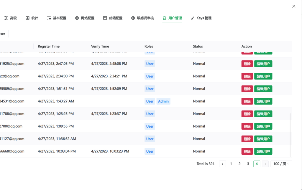Viewport: 302px width, 190px height.
Task: Switch to the 统计 tab
Action: click(x=35, y=18)
